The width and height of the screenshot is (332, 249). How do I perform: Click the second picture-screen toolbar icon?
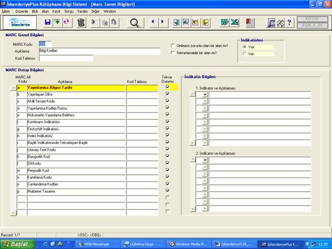tap(186, 22)
